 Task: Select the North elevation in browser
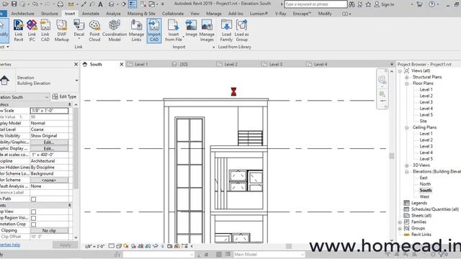tap(425, 184)
